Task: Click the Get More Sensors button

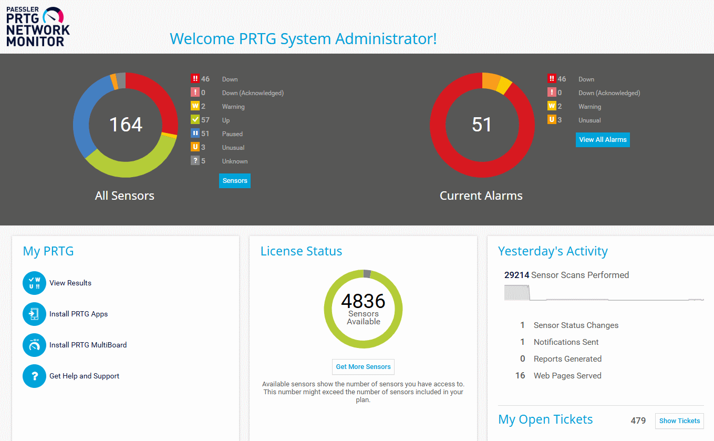Action: (363, 367)
